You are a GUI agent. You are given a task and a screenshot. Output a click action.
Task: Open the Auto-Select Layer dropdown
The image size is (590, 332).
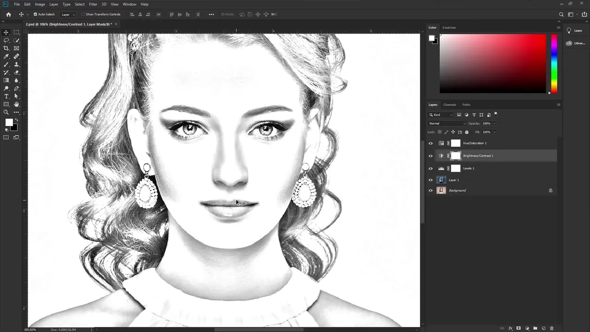click(x=68, y=14)
